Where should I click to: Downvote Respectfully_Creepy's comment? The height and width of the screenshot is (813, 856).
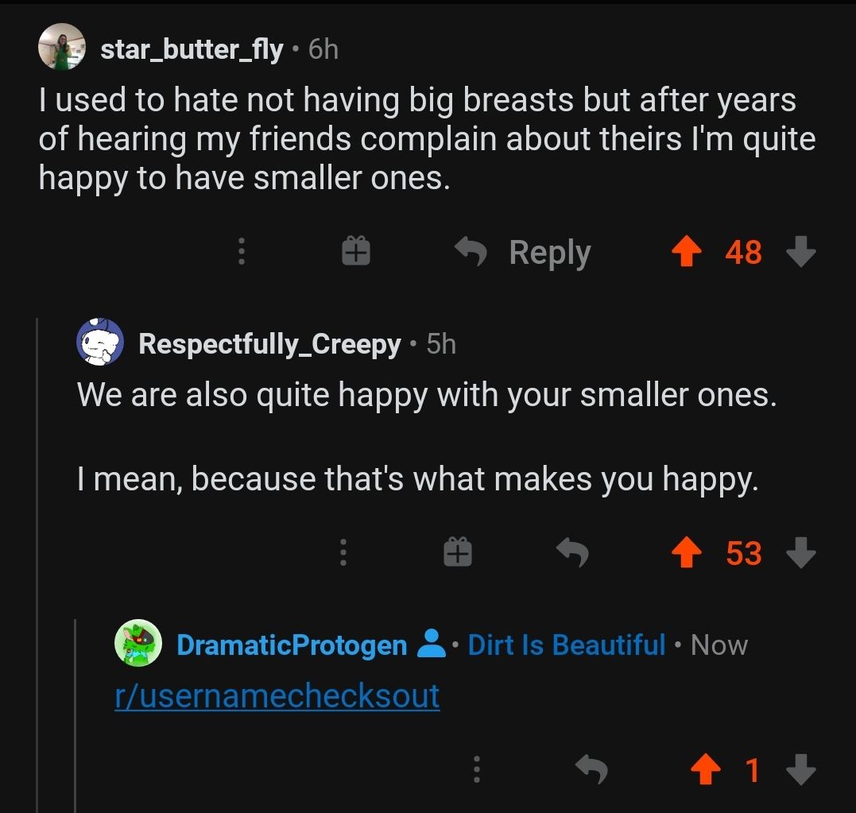point(800,553)
